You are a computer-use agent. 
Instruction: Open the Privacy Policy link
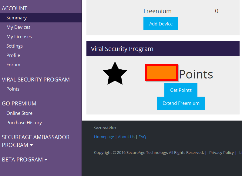click(221, 152)
